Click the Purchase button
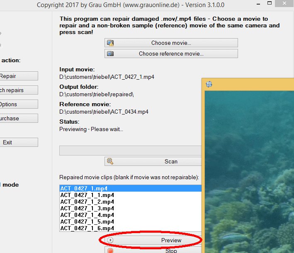 [x=19, y=118]
